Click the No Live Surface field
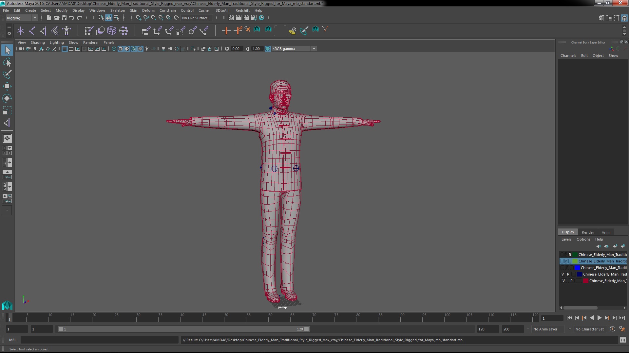The width and height of the screenshot is (629, 353). pyautogui.click(x=197, y=18)
